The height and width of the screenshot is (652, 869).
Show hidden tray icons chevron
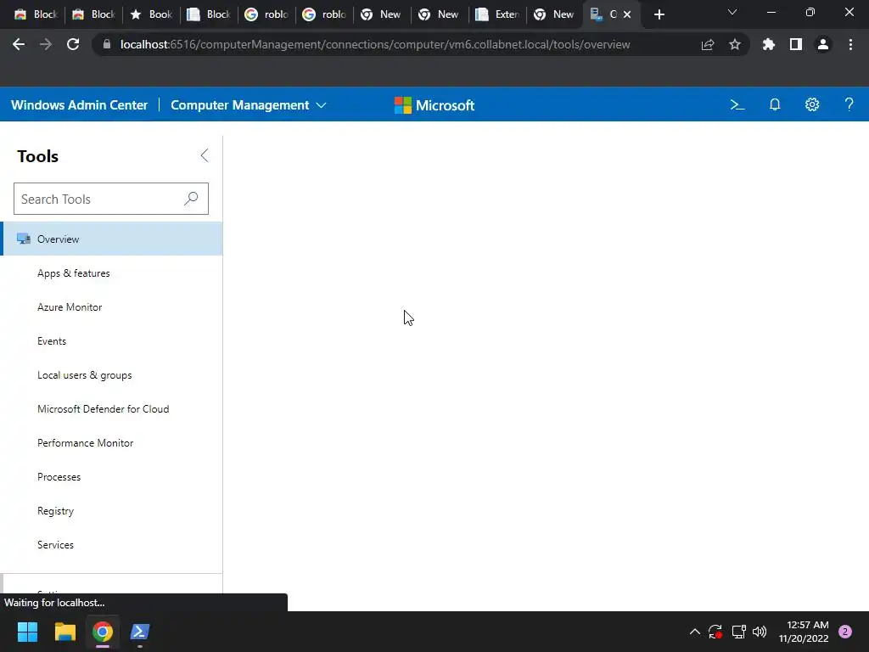tap(694, 632)
